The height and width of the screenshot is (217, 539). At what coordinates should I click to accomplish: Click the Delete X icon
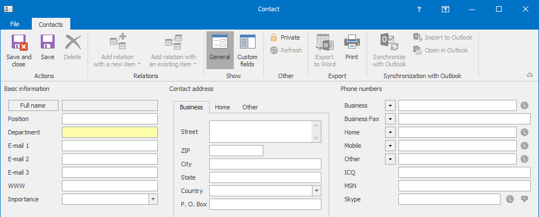[x=73, y=42]
